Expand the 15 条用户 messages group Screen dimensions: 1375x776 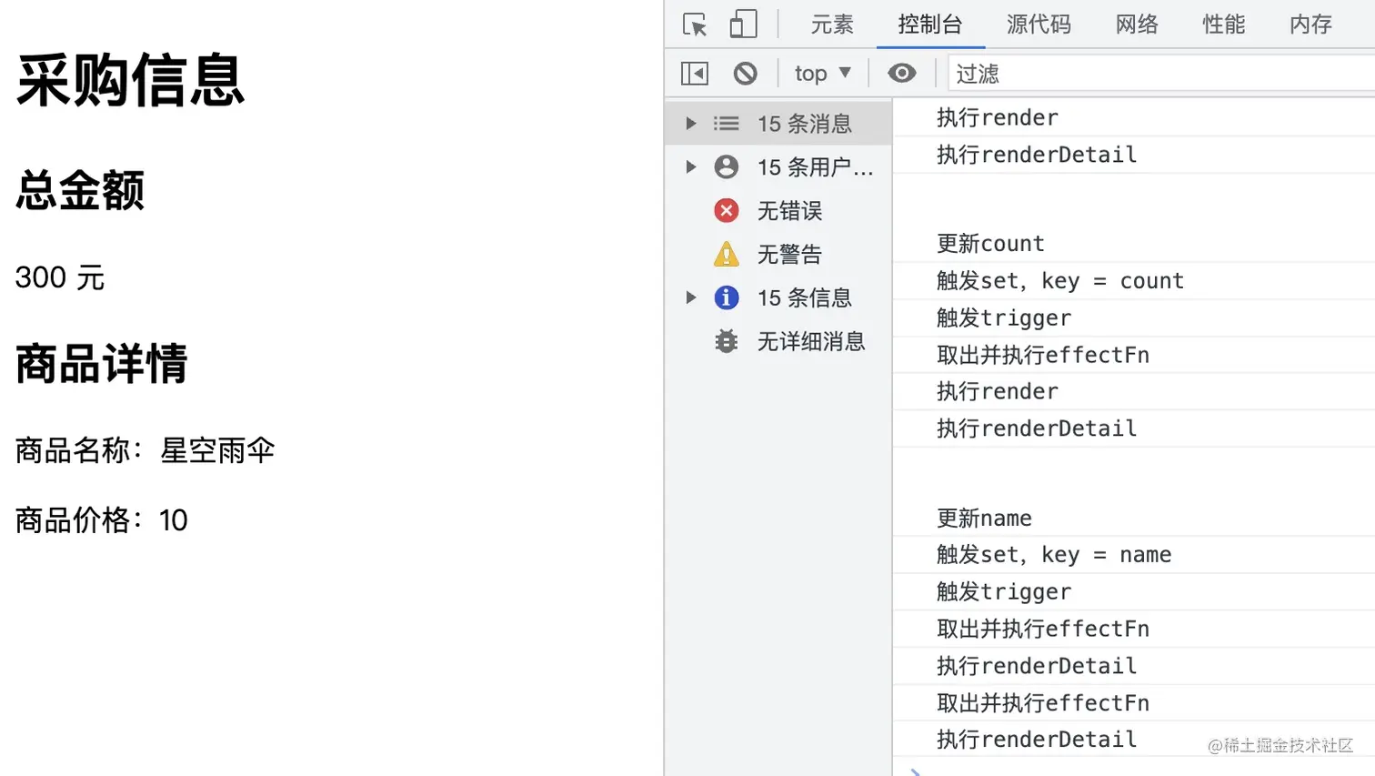pos(691,166)
